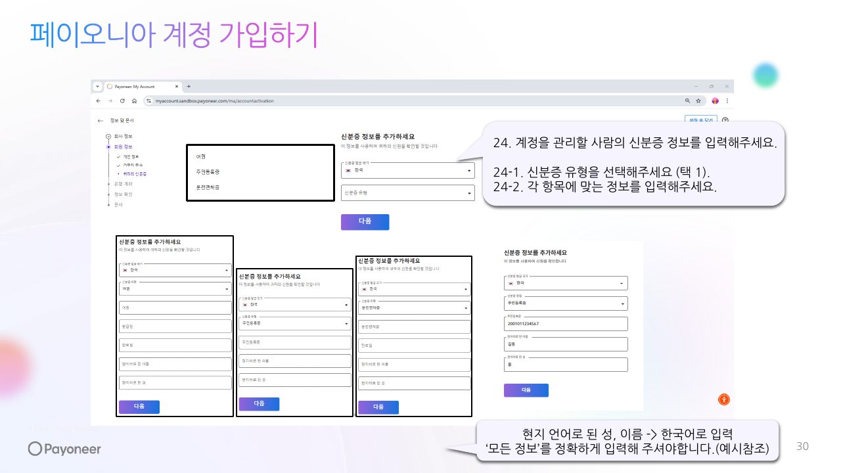Click the last name field containing 홍
The height and width of the screenshot is (473, 841).
pos(566,365)
